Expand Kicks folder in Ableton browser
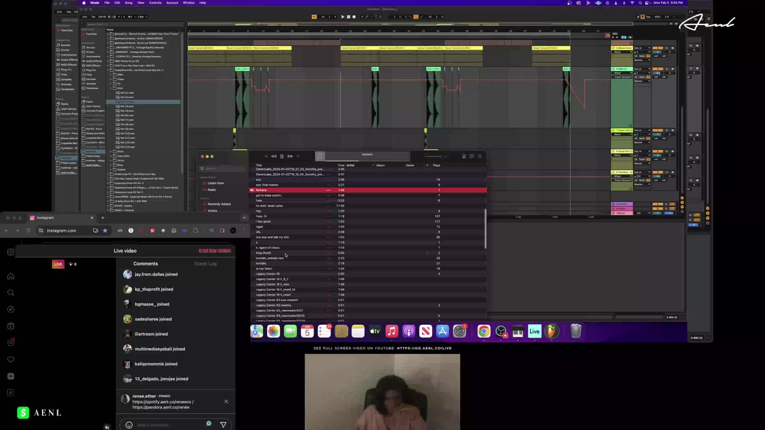765x430 pixels. [111, 152]
